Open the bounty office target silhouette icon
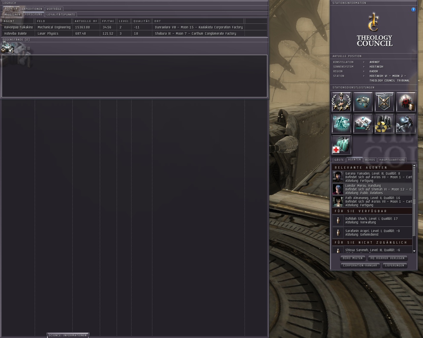Viewport: 423px width, 338px height. [406, 102]
